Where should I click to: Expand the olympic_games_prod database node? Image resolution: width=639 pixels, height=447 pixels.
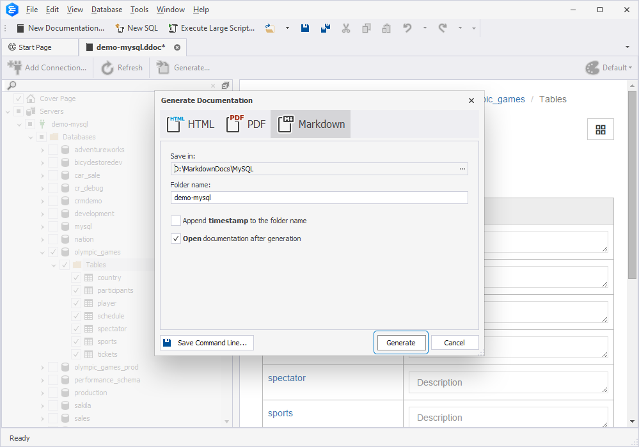(42, 367)
